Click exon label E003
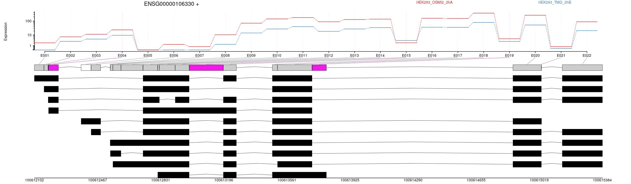This screenshot has height=184, width=631. (x=96, y=55)
